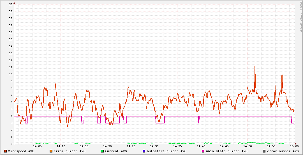Select error_number AVG text beside orange swatch
This screenshot has width=303, height=155.
pos(70,151)
